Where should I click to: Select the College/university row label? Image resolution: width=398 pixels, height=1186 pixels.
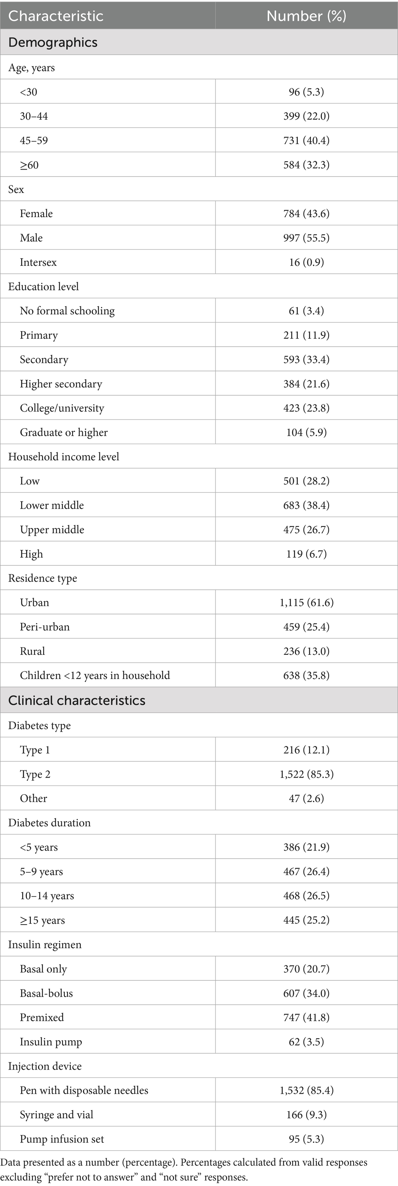[62, 408]
